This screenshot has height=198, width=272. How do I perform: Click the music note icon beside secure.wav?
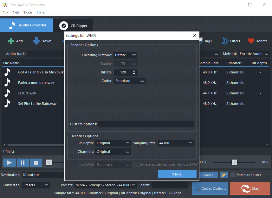coord(7,93)
